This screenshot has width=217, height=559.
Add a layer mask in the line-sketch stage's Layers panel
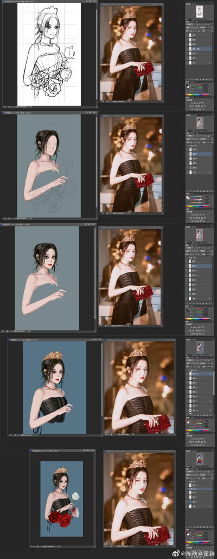point(197,80)
